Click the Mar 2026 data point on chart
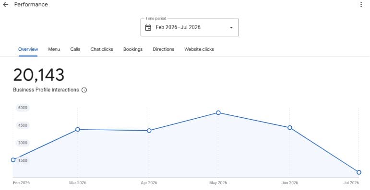The width and height of the screenshot is (370, 190). click(78, 129)
